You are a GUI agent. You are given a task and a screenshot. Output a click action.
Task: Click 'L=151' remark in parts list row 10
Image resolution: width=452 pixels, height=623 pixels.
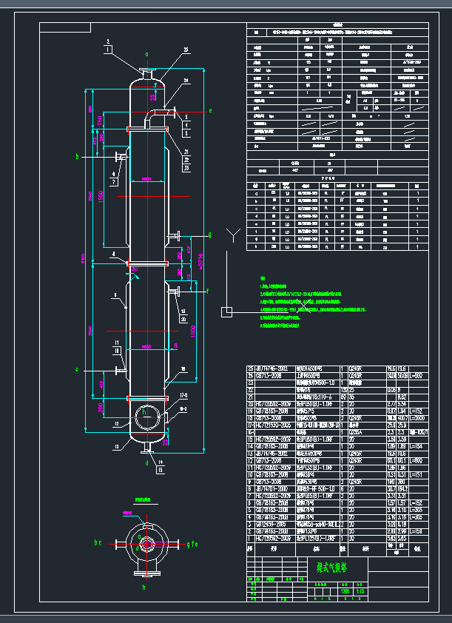pyautogui.click(x=416, y=475)
